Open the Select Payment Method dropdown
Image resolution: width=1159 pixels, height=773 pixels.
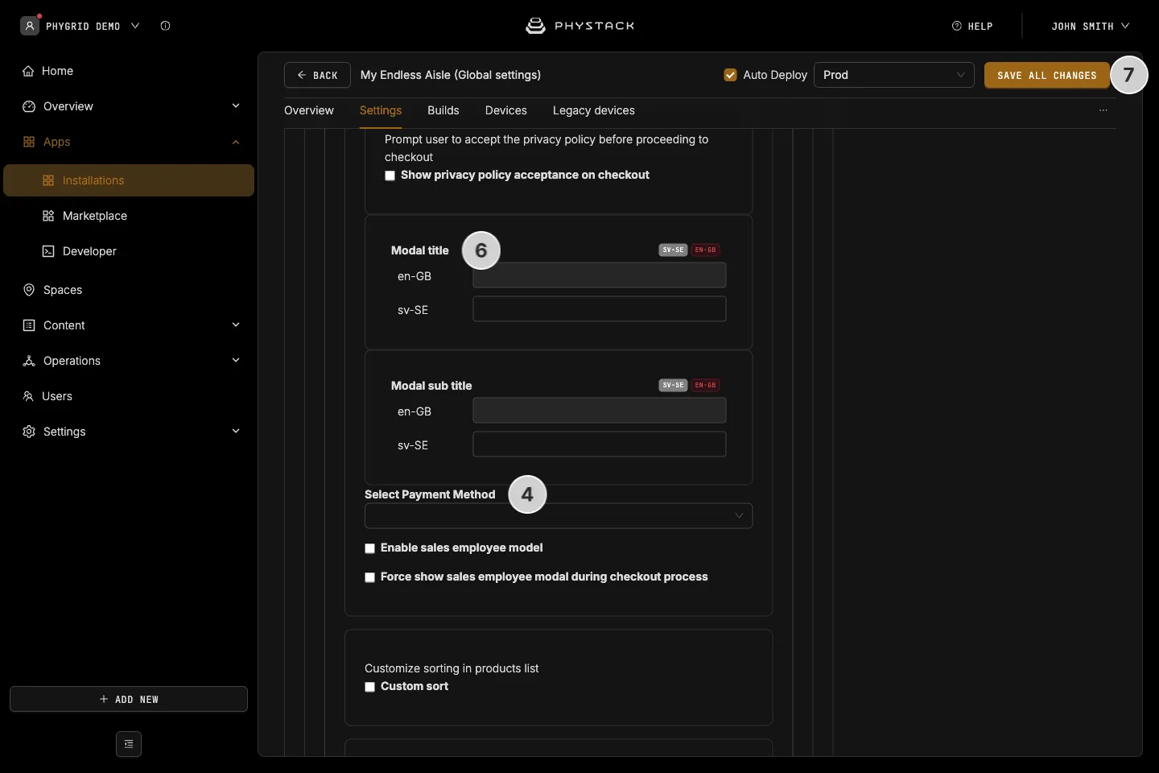pyautogui.click(x=559, y=515)
